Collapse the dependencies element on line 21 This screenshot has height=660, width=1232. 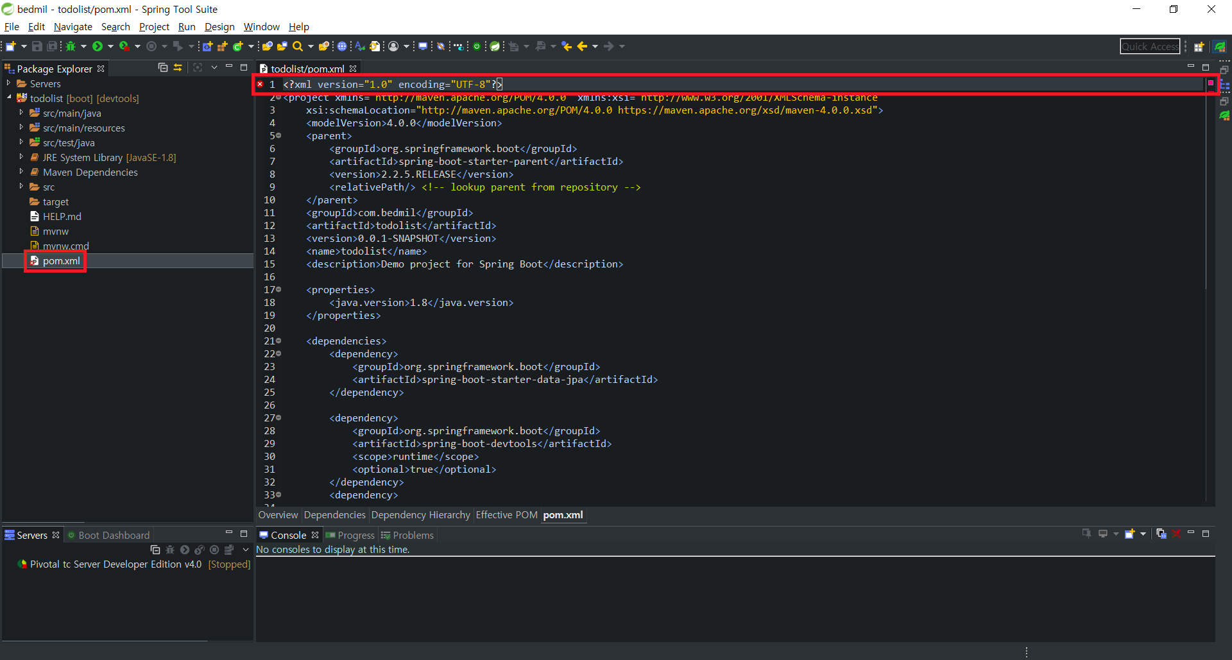click(279, 341)
